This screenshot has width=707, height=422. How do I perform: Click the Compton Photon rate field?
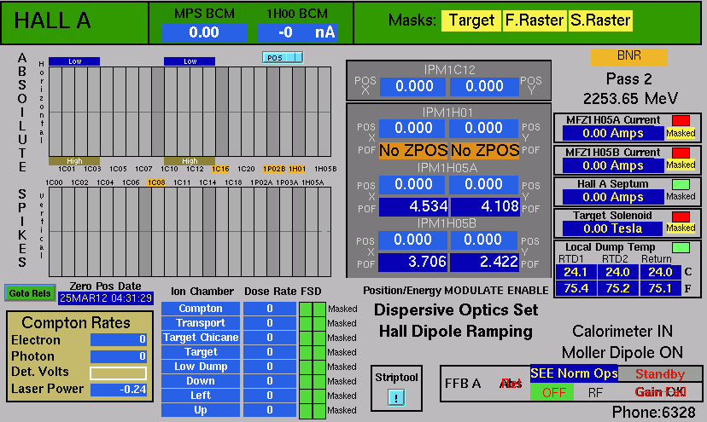[118, 356]
